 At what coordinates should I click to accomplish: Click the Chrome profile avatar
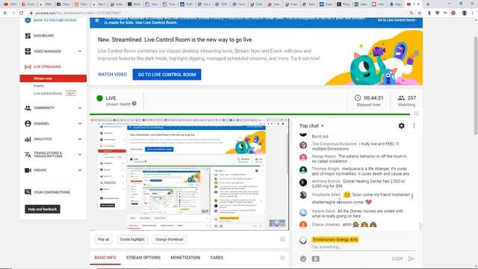465,13
